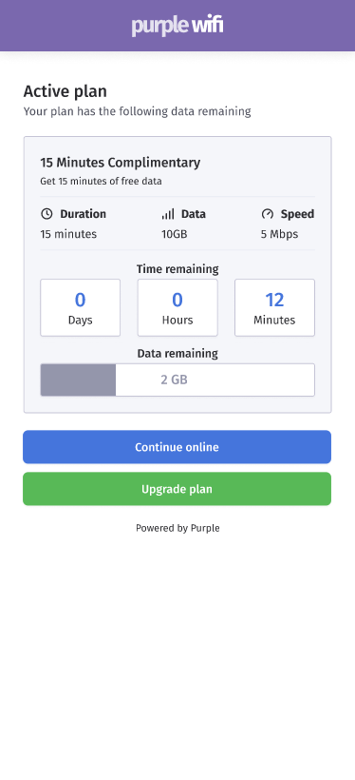Select the 12 Minutes remaining box
This screenshot has width=355, height=780.
(274, 307)
